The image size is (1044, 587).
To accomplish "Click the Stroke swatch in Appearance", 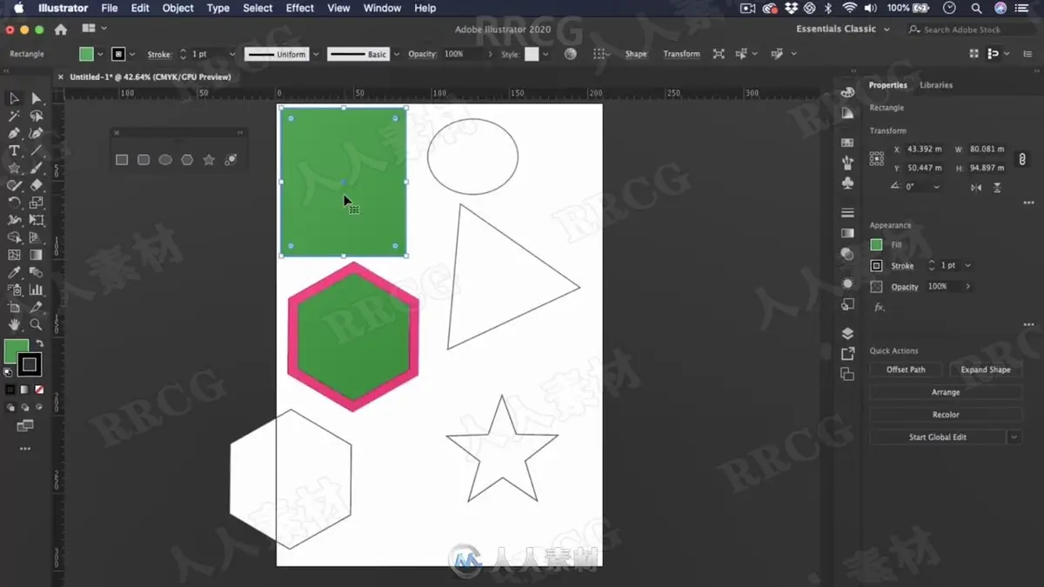I will (x=876, y=265).
